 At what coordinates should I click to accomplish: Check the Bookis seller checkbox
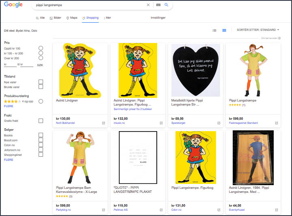point(41,135)
